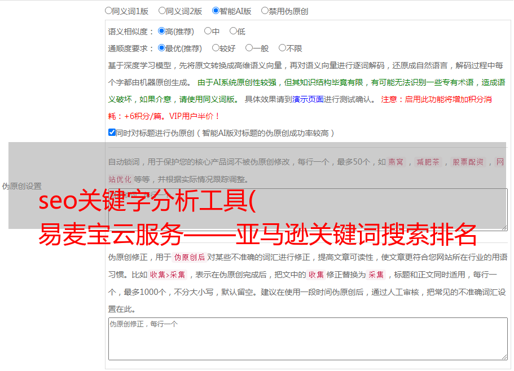Set 通顺度要求 to 一般

249,48
